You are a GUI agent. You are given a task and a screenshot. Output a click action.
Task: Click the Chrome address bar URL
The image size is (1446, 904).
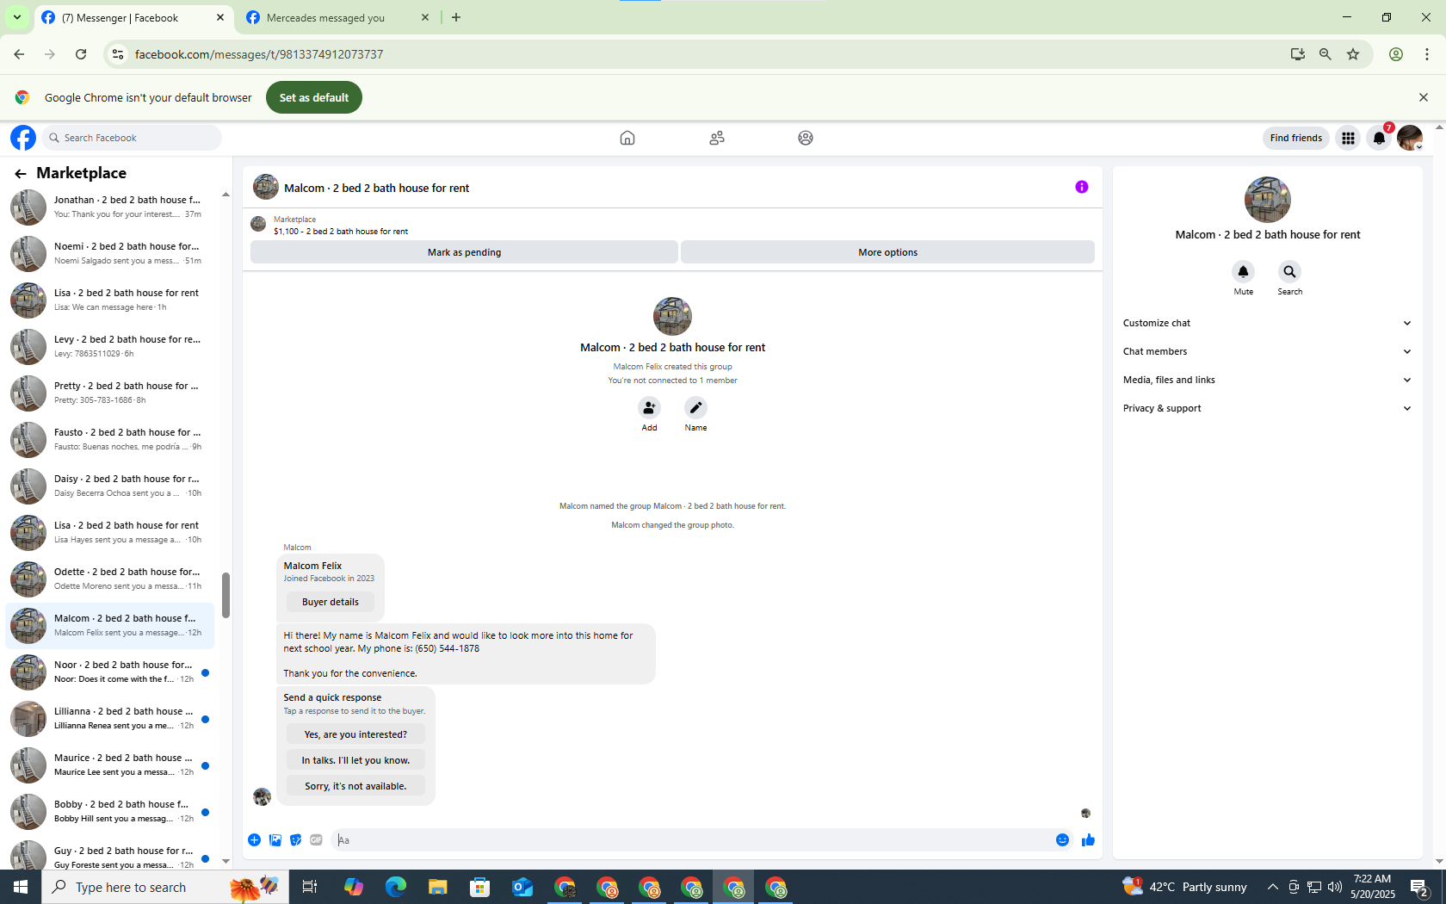(258, 54)
